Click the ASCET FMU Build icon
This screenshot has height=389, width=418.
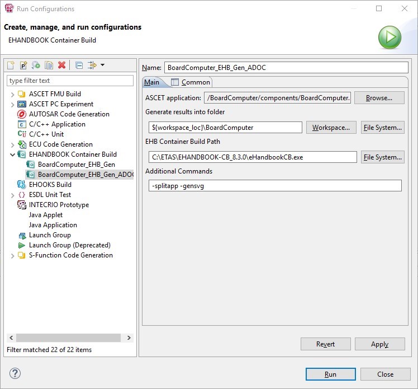[x=22, y=94]
